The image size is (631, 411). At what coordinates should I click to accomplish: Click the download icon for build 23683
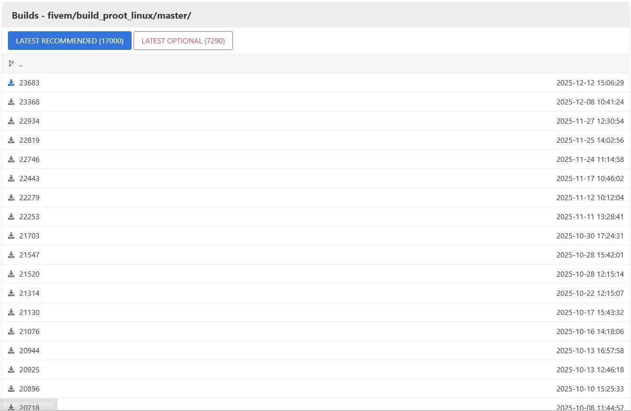coord(11,83)
